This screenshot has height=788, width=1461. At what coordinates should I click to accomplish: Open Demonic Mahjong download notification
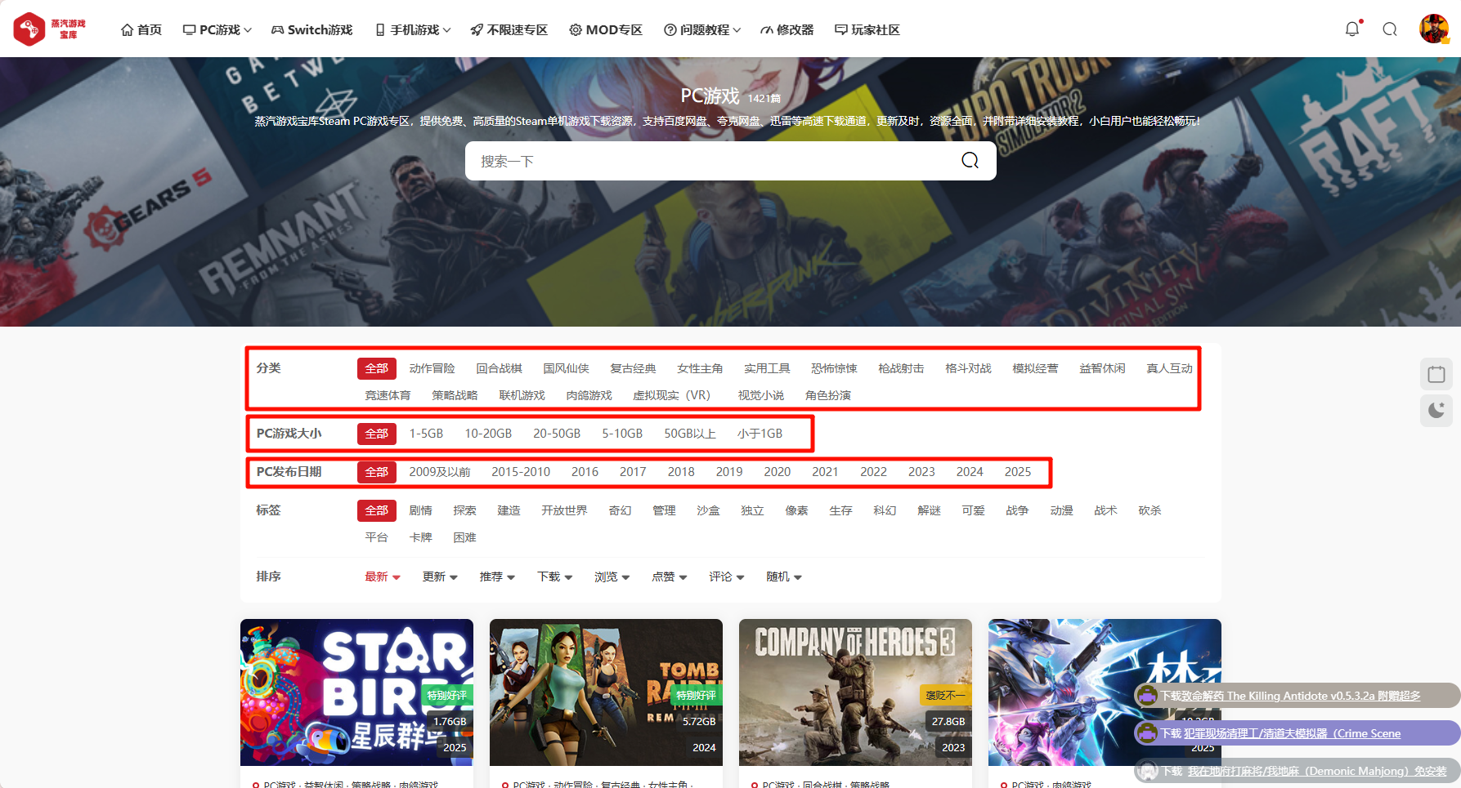(1297, 771)
